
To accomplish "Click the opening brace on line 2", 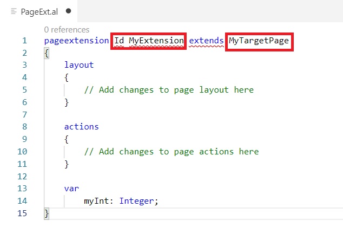I will (47, 53).
